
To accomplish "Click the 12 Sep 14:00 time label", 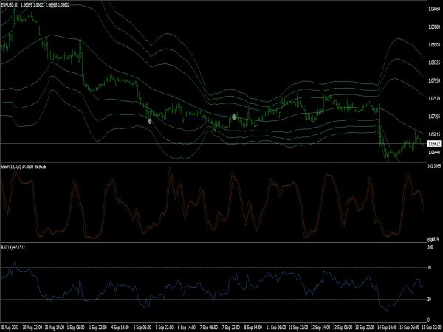I will click(x=320, y=328).
